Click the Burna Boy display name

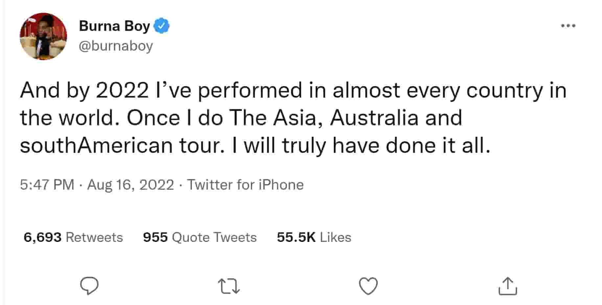114,26
